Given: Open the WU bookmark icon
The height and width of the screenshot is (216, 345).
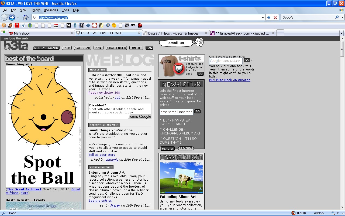Looking at the screenshot, I should (101, 25).
